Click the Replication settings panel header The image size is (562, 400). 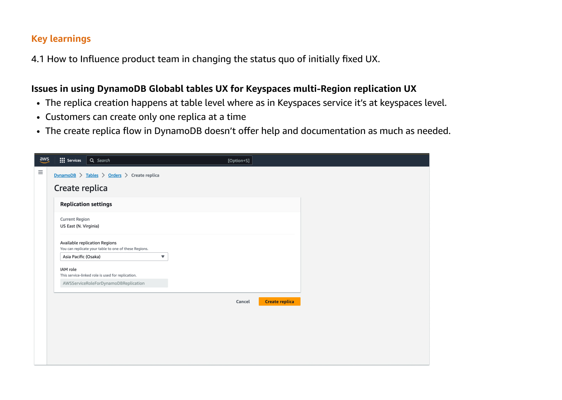[x=86, y=204]
